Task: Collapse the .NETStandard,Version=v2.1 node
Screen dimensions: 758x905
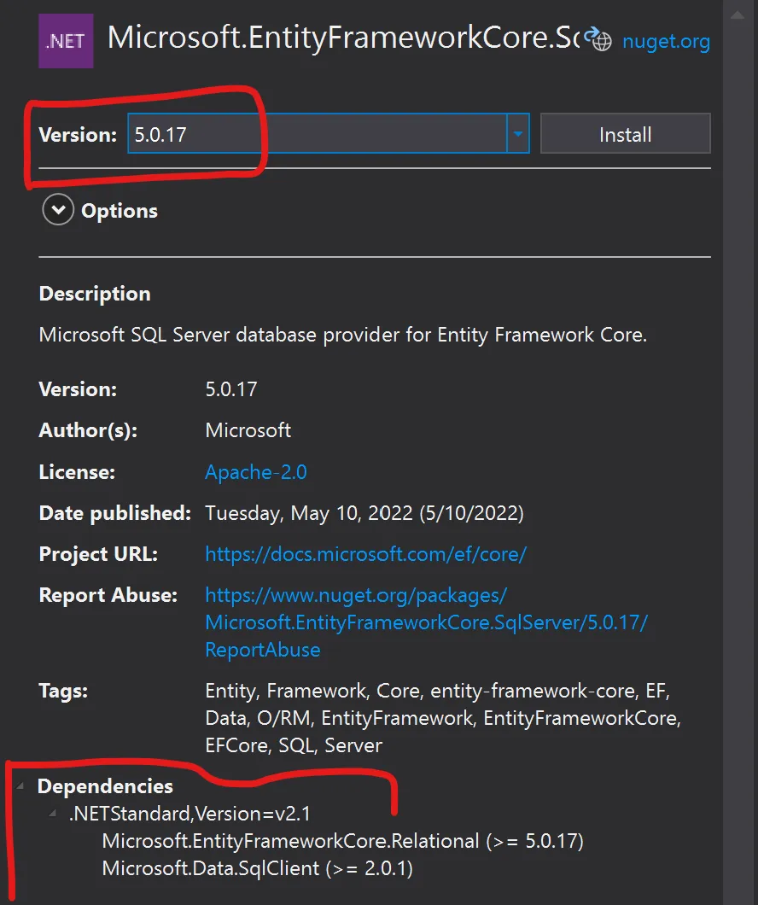Action: [53, 814]
